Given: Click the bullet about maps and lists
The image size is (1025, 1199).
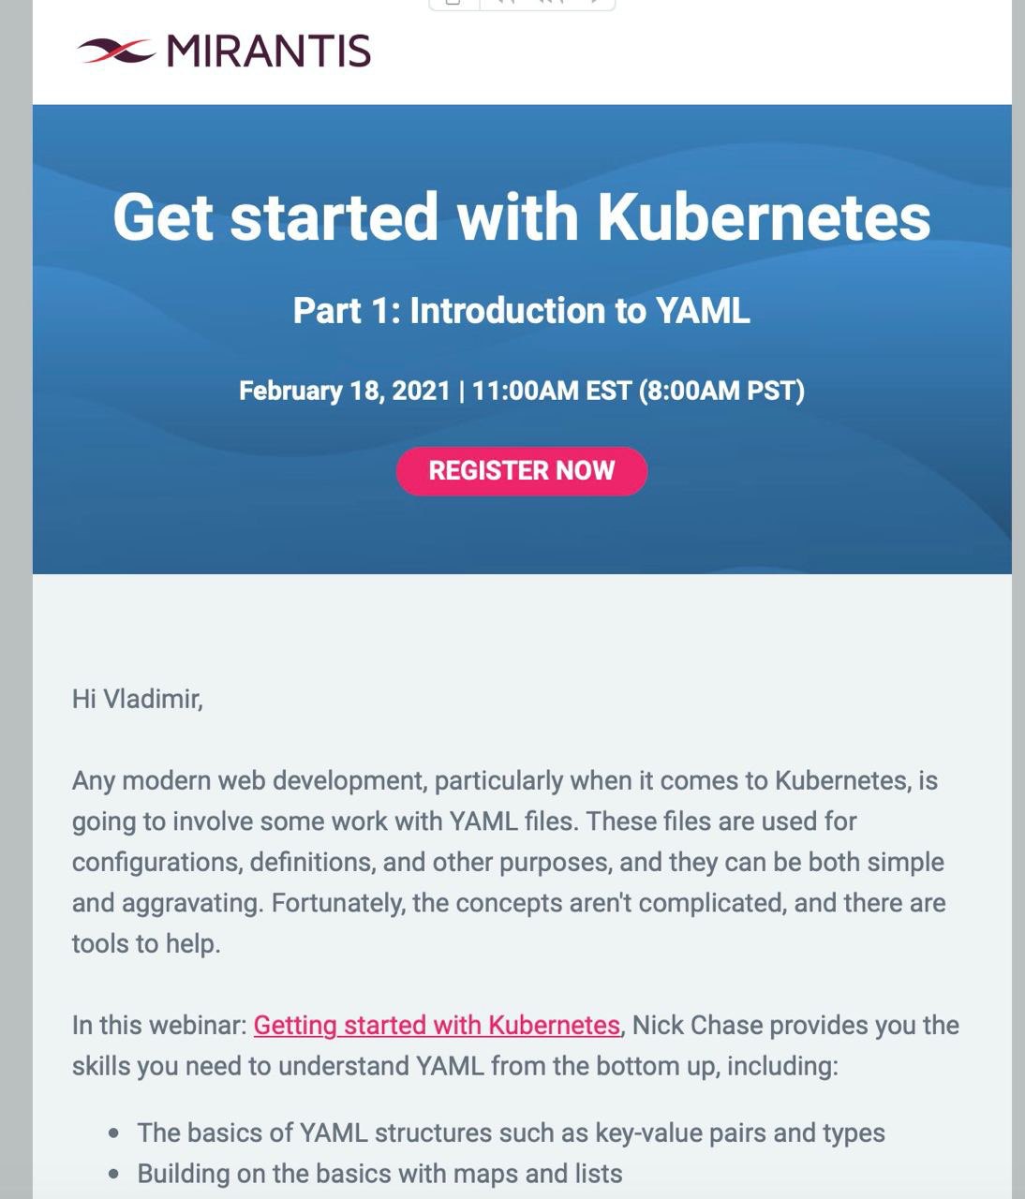Looking at the screenshot, I should click(380, 1174).
